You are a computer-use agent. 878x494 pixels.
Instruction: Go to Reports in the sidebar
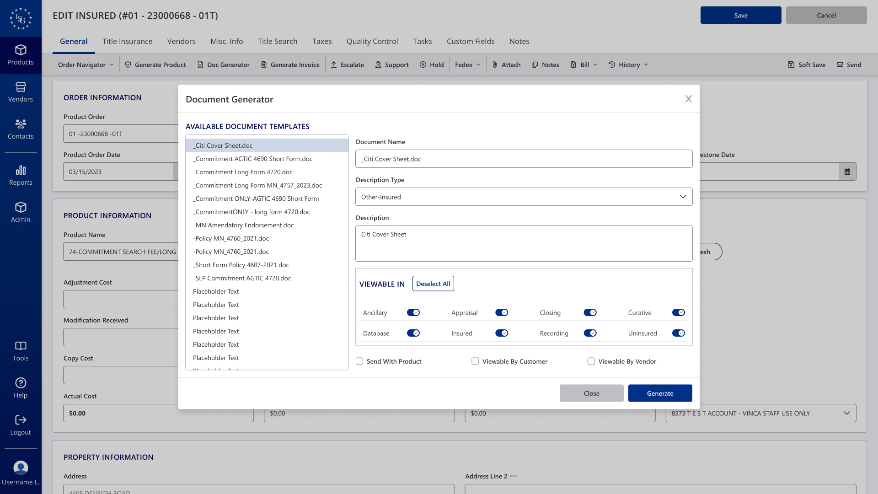[21, 176]
